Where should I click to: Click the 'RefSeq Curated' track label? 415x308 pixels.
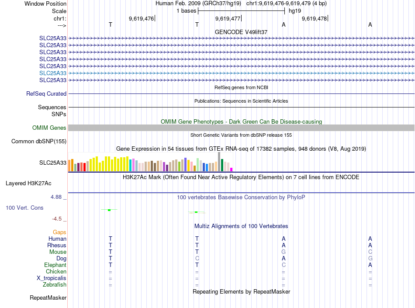[x=46, y=93]
